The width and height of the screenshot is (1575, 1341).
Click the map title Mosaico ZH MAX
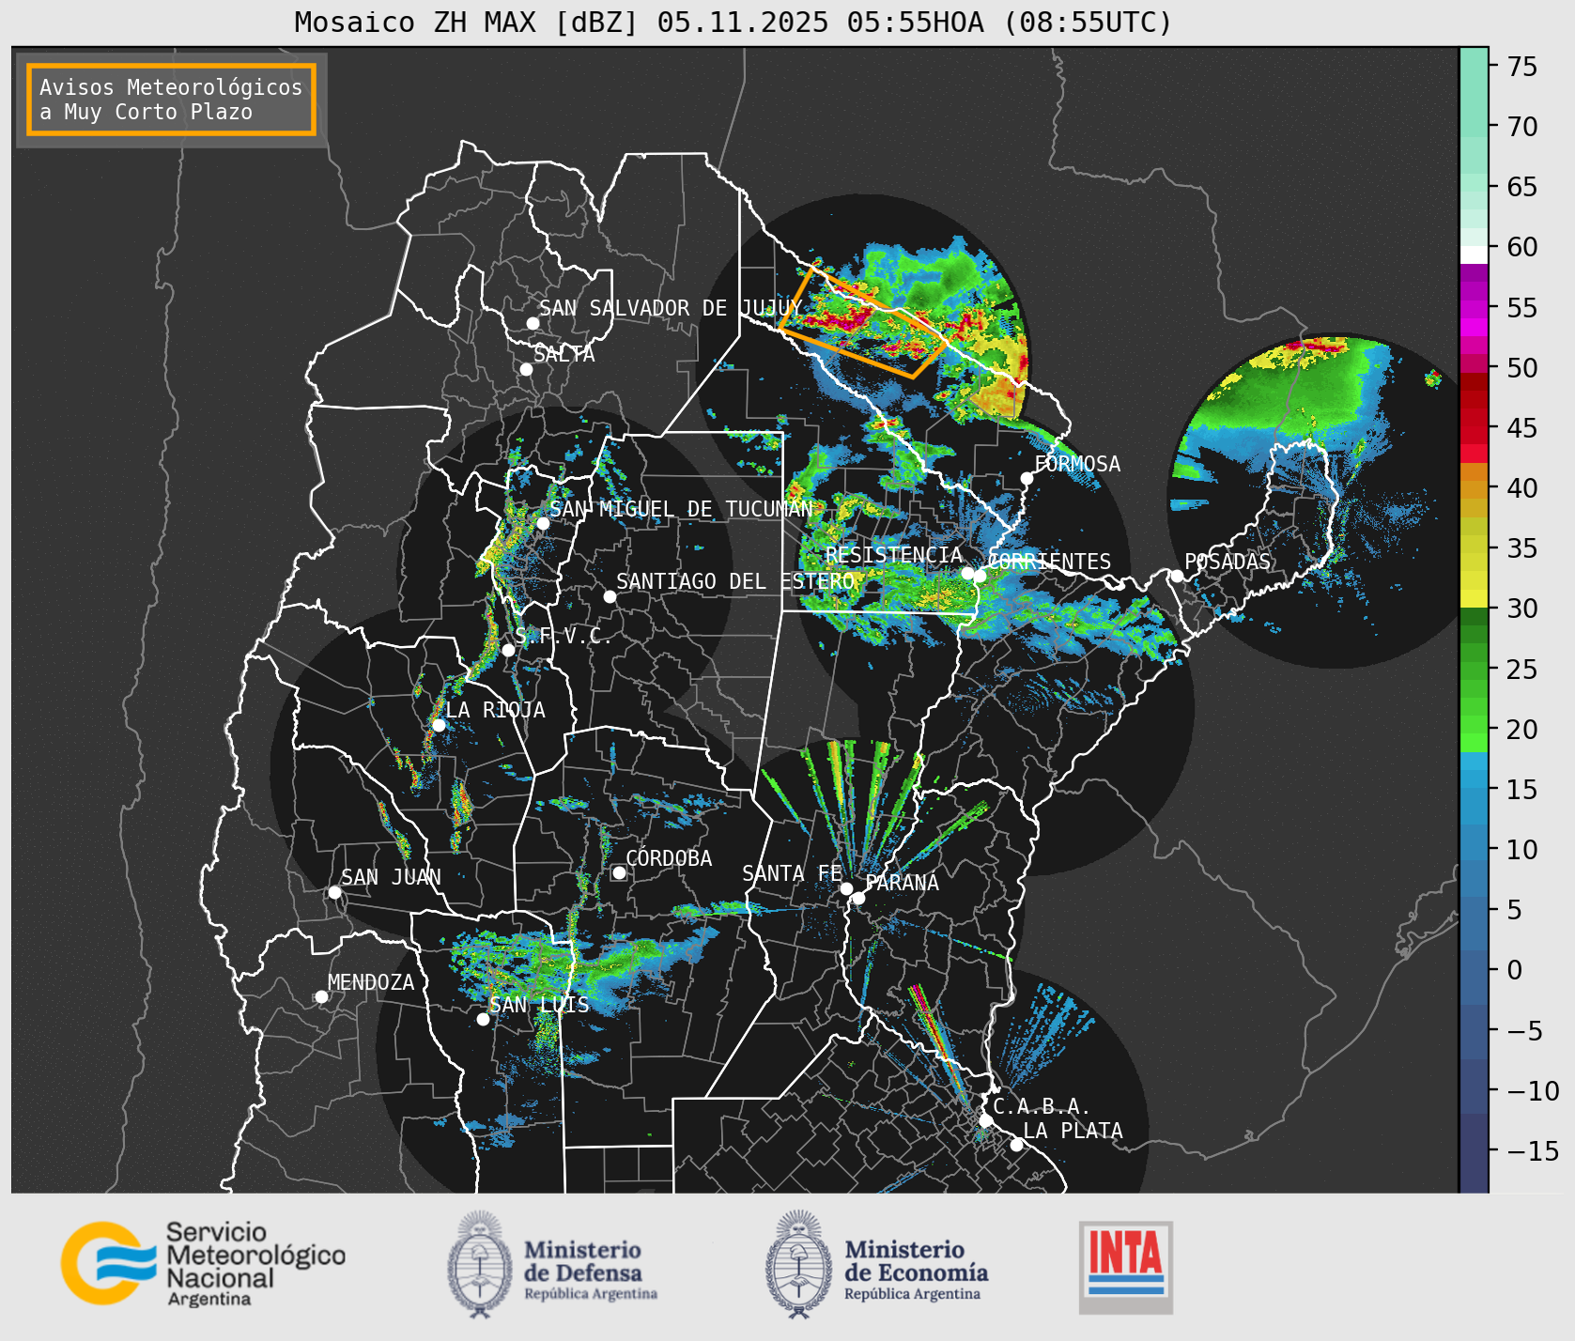733,22
